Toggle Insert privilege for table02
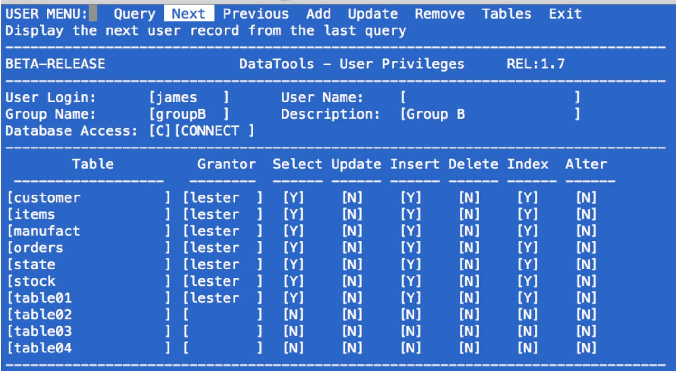The width and height of the screenshot is (676, 371). pos(411,315)
